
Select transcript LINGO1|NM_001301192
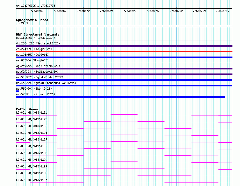click(x=32, y=126)
